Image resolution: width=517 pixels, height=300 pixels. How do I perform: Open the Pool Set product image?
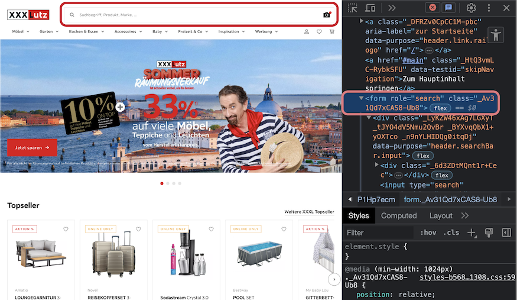[x=259, y=253]
